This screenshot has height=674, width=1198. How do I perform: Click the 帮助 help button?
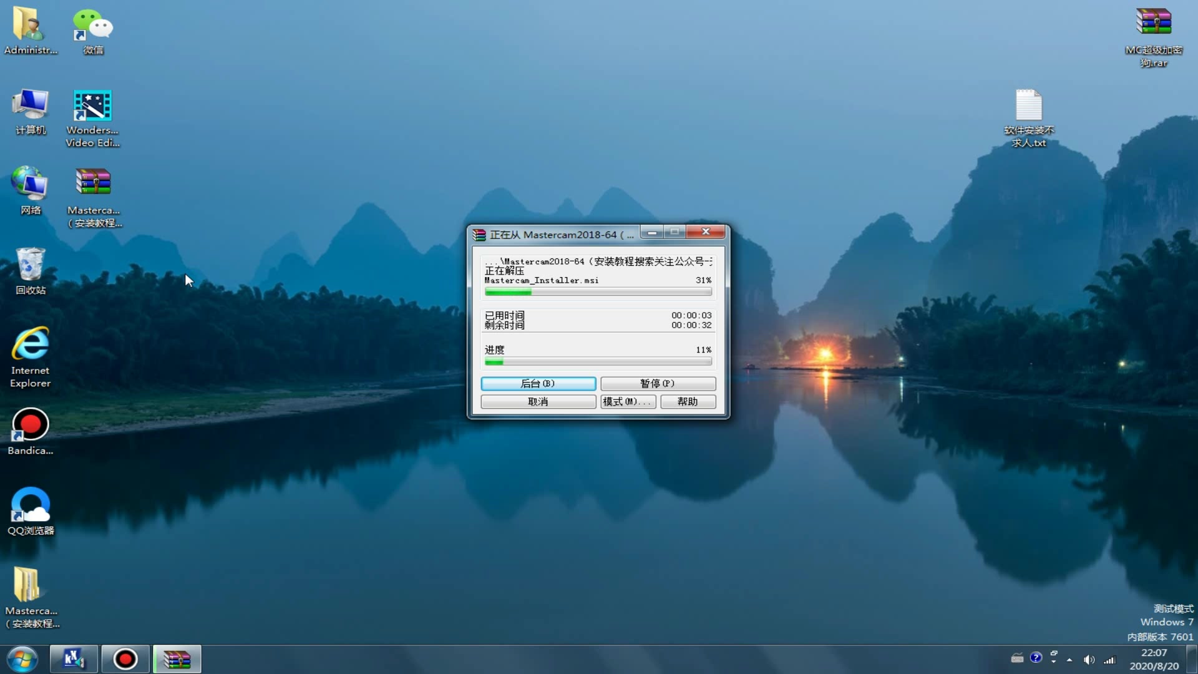coord(688,401)
